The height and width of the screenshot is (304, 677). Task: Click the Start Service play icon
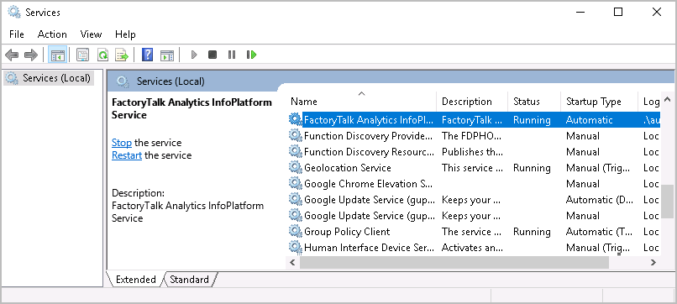[194, 55]
